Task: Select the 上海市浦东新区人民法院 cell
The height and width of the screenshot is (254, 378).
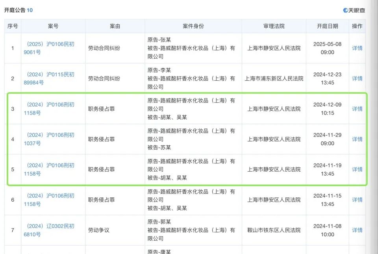Action: (274, 78)
